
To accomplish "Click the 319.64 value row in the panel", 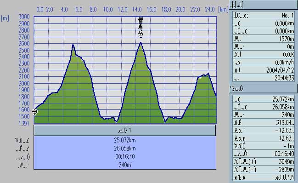I will tap(264, 122).
